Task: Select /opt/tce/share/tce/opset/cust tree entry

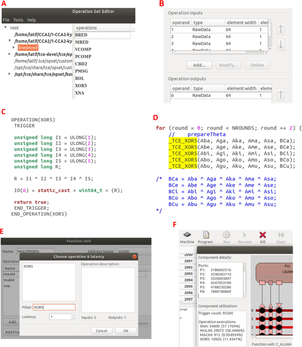Action: click(43, 67)
